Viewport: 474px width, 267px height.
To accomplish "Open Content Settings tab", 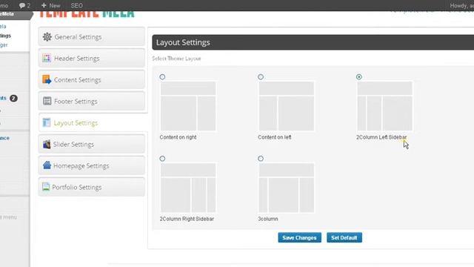I will [x=92, y=79].
